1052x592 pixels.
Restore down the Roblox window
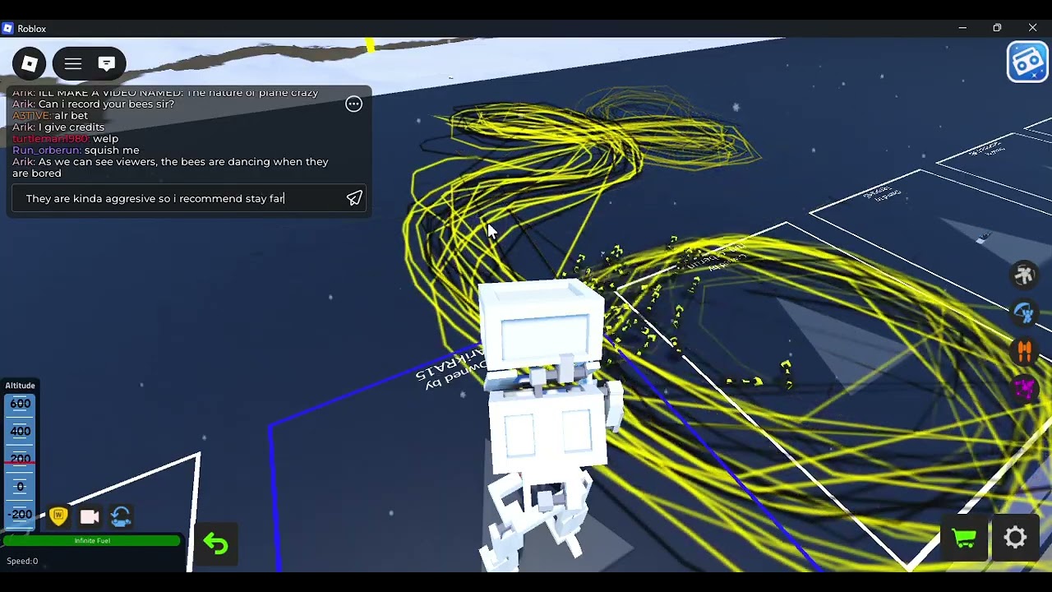pyautogui.click(x=997, y=28)
